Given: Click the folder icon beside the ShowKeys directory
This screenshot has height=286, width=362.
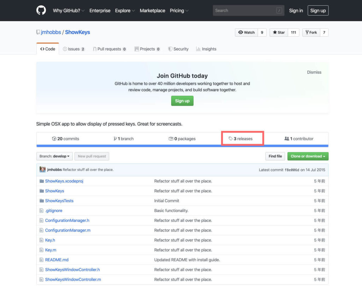Looking at the screenshot, I should click(x=42, y=191).
